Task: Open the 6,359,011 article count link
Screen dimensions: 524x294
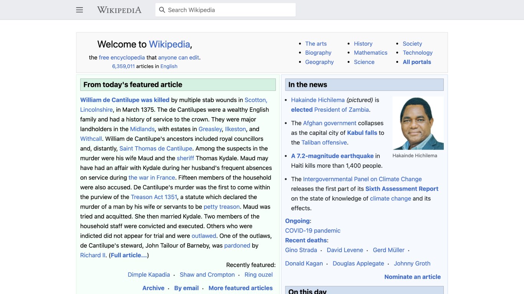Action: (123, 66)
